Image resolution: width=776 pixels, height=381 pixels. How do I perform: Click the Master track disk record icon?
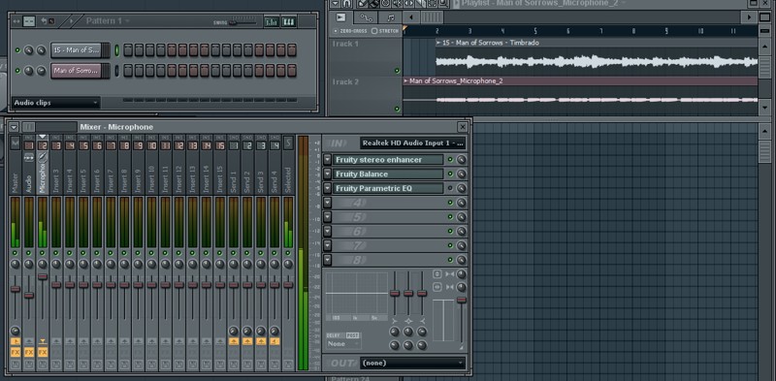click(x=16, y=365)
